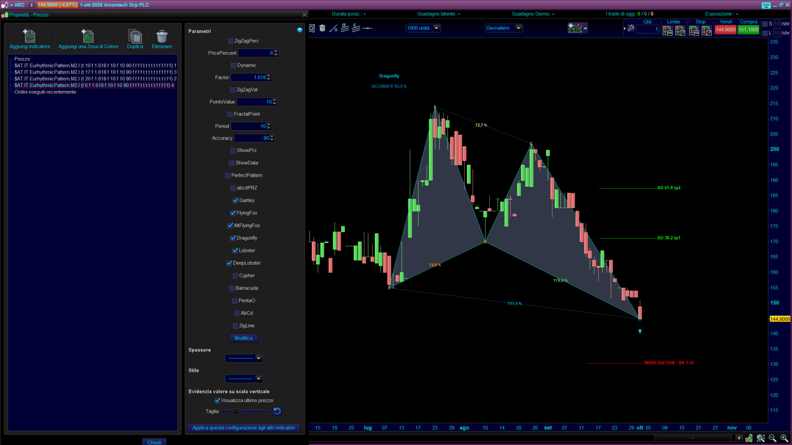
Task: Toggle Visualizza ultimo prezzo checkbox
Action: click(x=217, y=400)
